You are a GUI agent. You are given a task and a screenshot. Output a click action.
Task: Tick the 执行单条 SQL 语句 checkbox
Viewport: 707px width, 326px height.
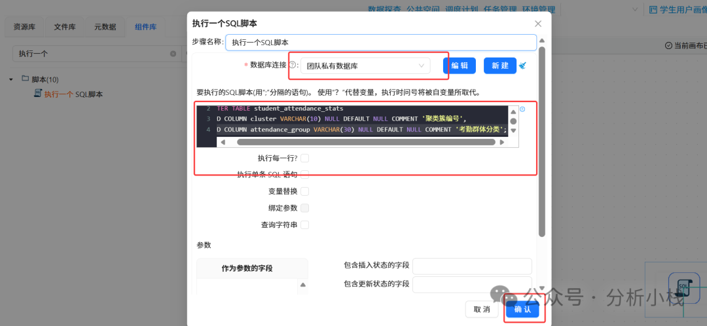(x=305, y=175)
